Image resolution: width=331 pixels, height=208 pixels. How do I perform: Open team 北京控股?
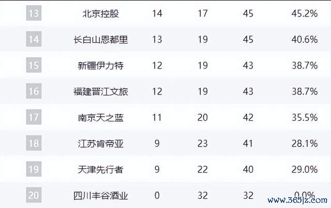pos(101,14)
